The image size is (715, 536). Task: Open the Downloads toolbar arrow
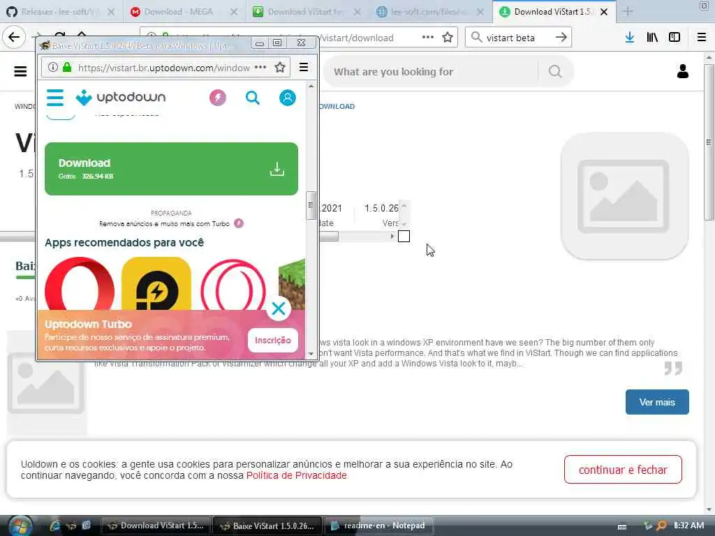630,38
